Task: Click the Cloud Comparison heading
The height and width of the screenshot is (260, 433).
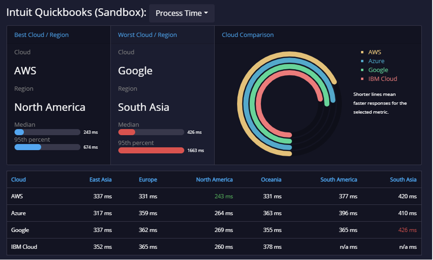Action: [x=248, y=35]
